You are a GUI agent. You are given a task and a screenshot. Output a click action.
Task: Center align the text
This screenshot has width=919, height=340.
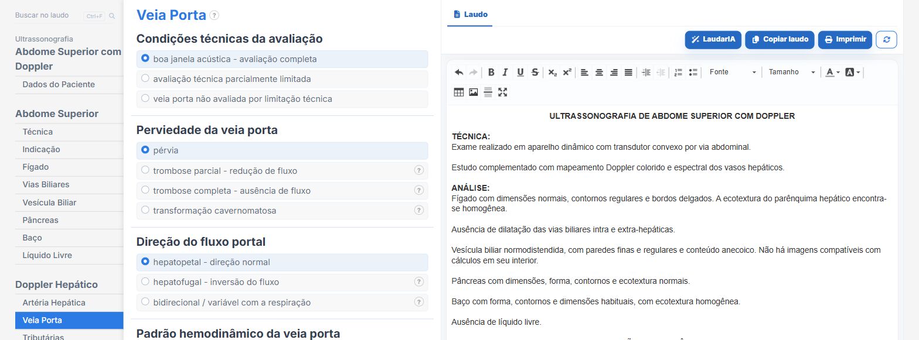coord(599,72)
